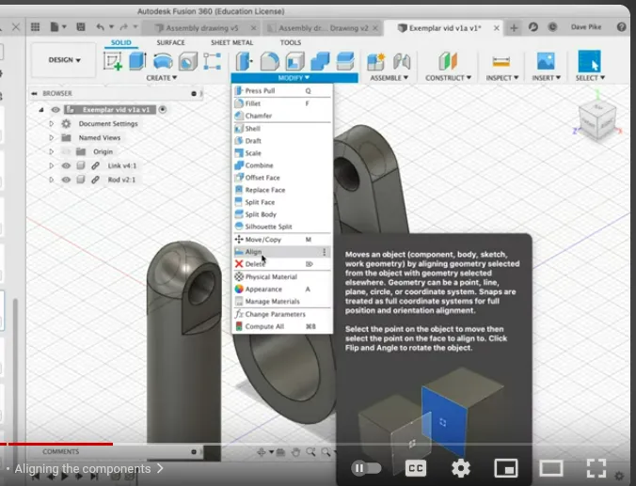
Task: Choose Align from the Modify menu
Action: (254, 252)
